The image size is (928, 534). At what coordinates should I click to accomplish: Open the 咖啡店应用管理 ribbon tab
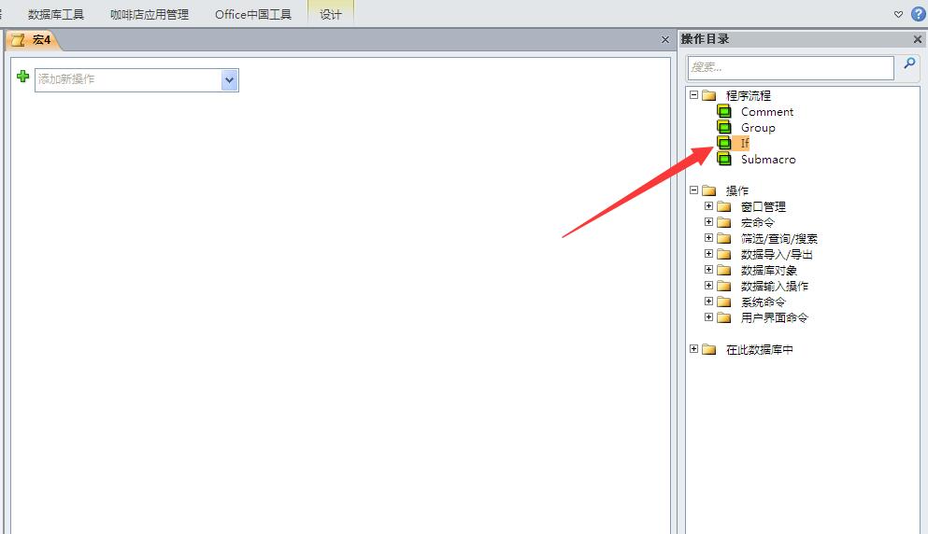click(150, 15)
